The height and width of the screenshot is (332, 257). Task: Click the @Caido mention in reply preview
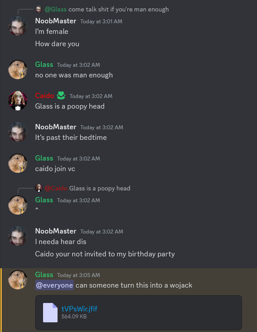point(56,188)
